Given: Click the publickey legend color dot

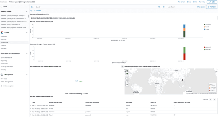Looking at the screenshot, I should coord(205,49).
